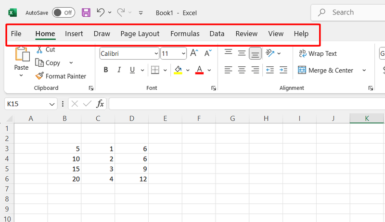Open the Clipboard dialog launcher
Screen dimensions: 385x222
91,88
